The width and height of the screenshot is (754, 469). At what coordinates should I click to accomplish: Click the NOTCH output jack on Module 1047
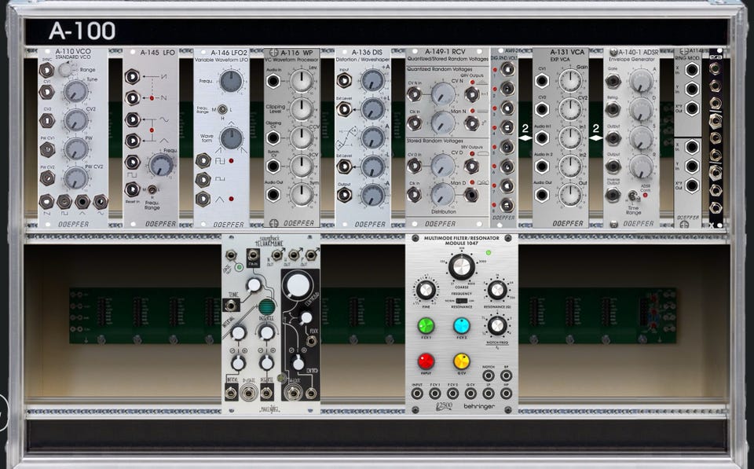pos(488,376)
